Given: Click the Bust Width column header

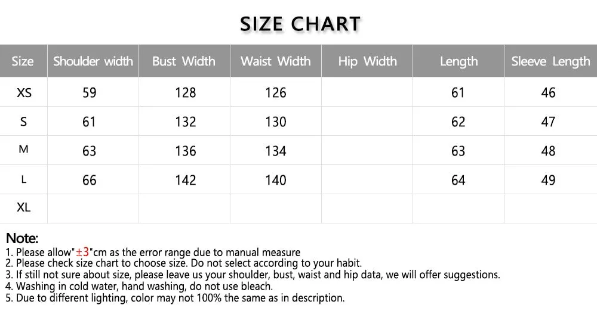Looking at the screenshot, I should (184, 61).
